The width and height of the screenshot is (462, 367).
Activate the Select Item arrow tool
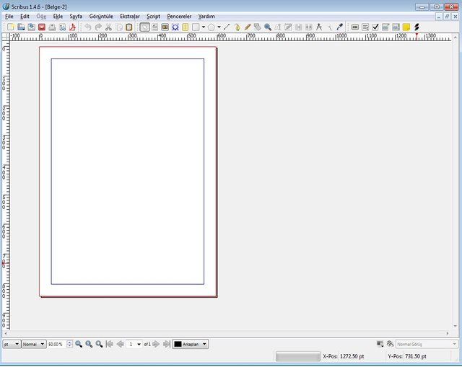[x=144, y=27]
